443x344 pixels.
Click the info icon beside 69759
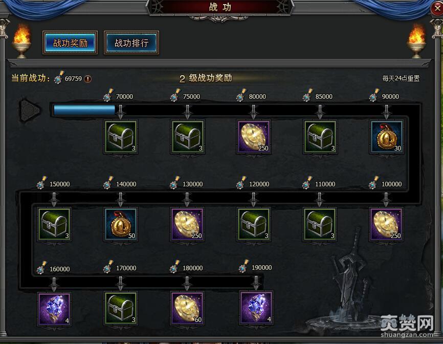(88, 79)
